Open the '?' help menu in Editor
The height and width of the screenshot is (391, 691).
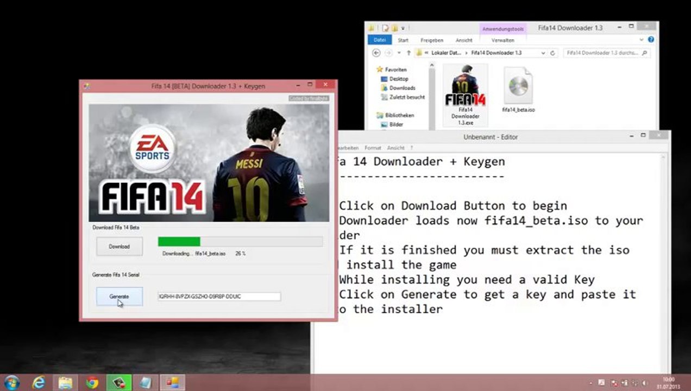pos(412,148)
